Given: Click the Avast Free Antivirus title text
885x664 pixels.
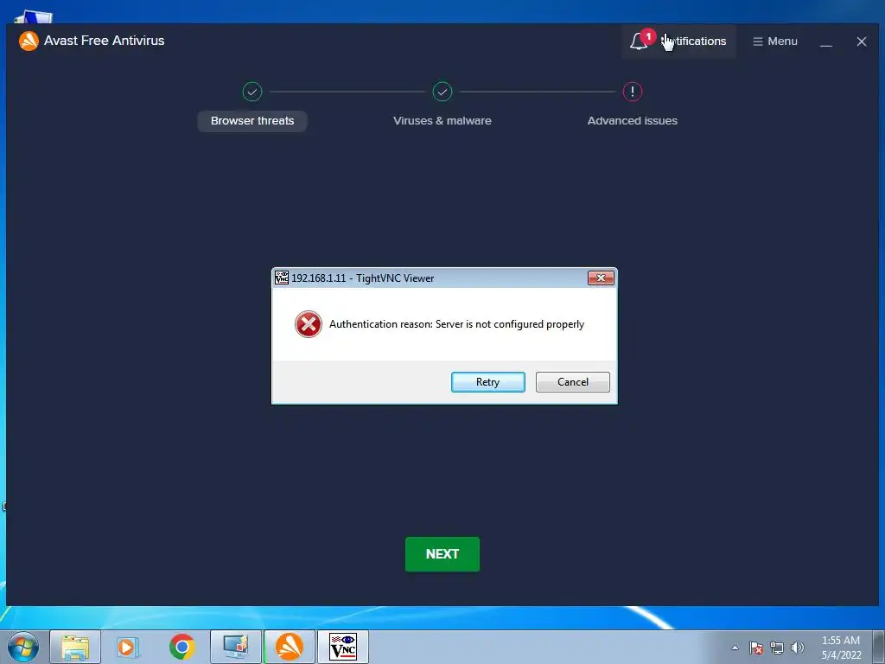Looking at the screenshot, I should (105, 41).
